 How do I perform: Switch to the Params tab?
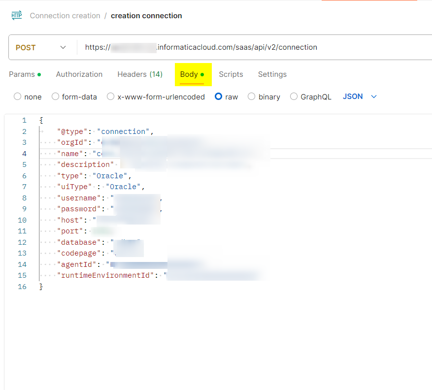point(25,74)
